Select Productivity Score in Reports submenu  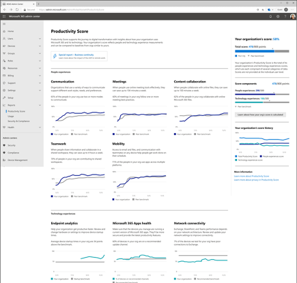pos(16,111)
